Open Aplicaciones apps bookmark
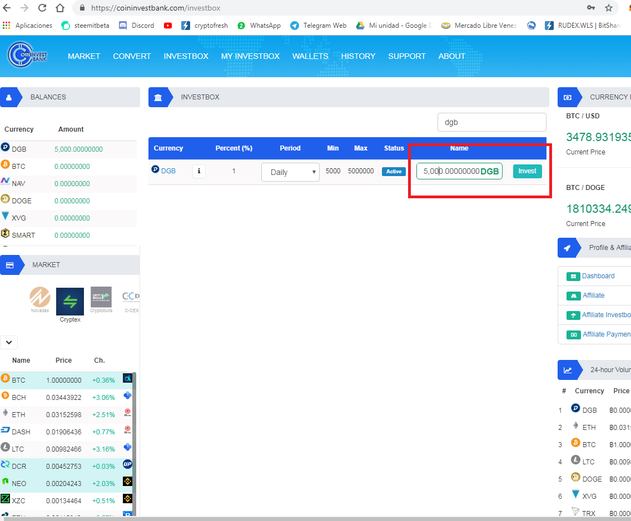Screen dimensions: 631x521 (27, 26)
